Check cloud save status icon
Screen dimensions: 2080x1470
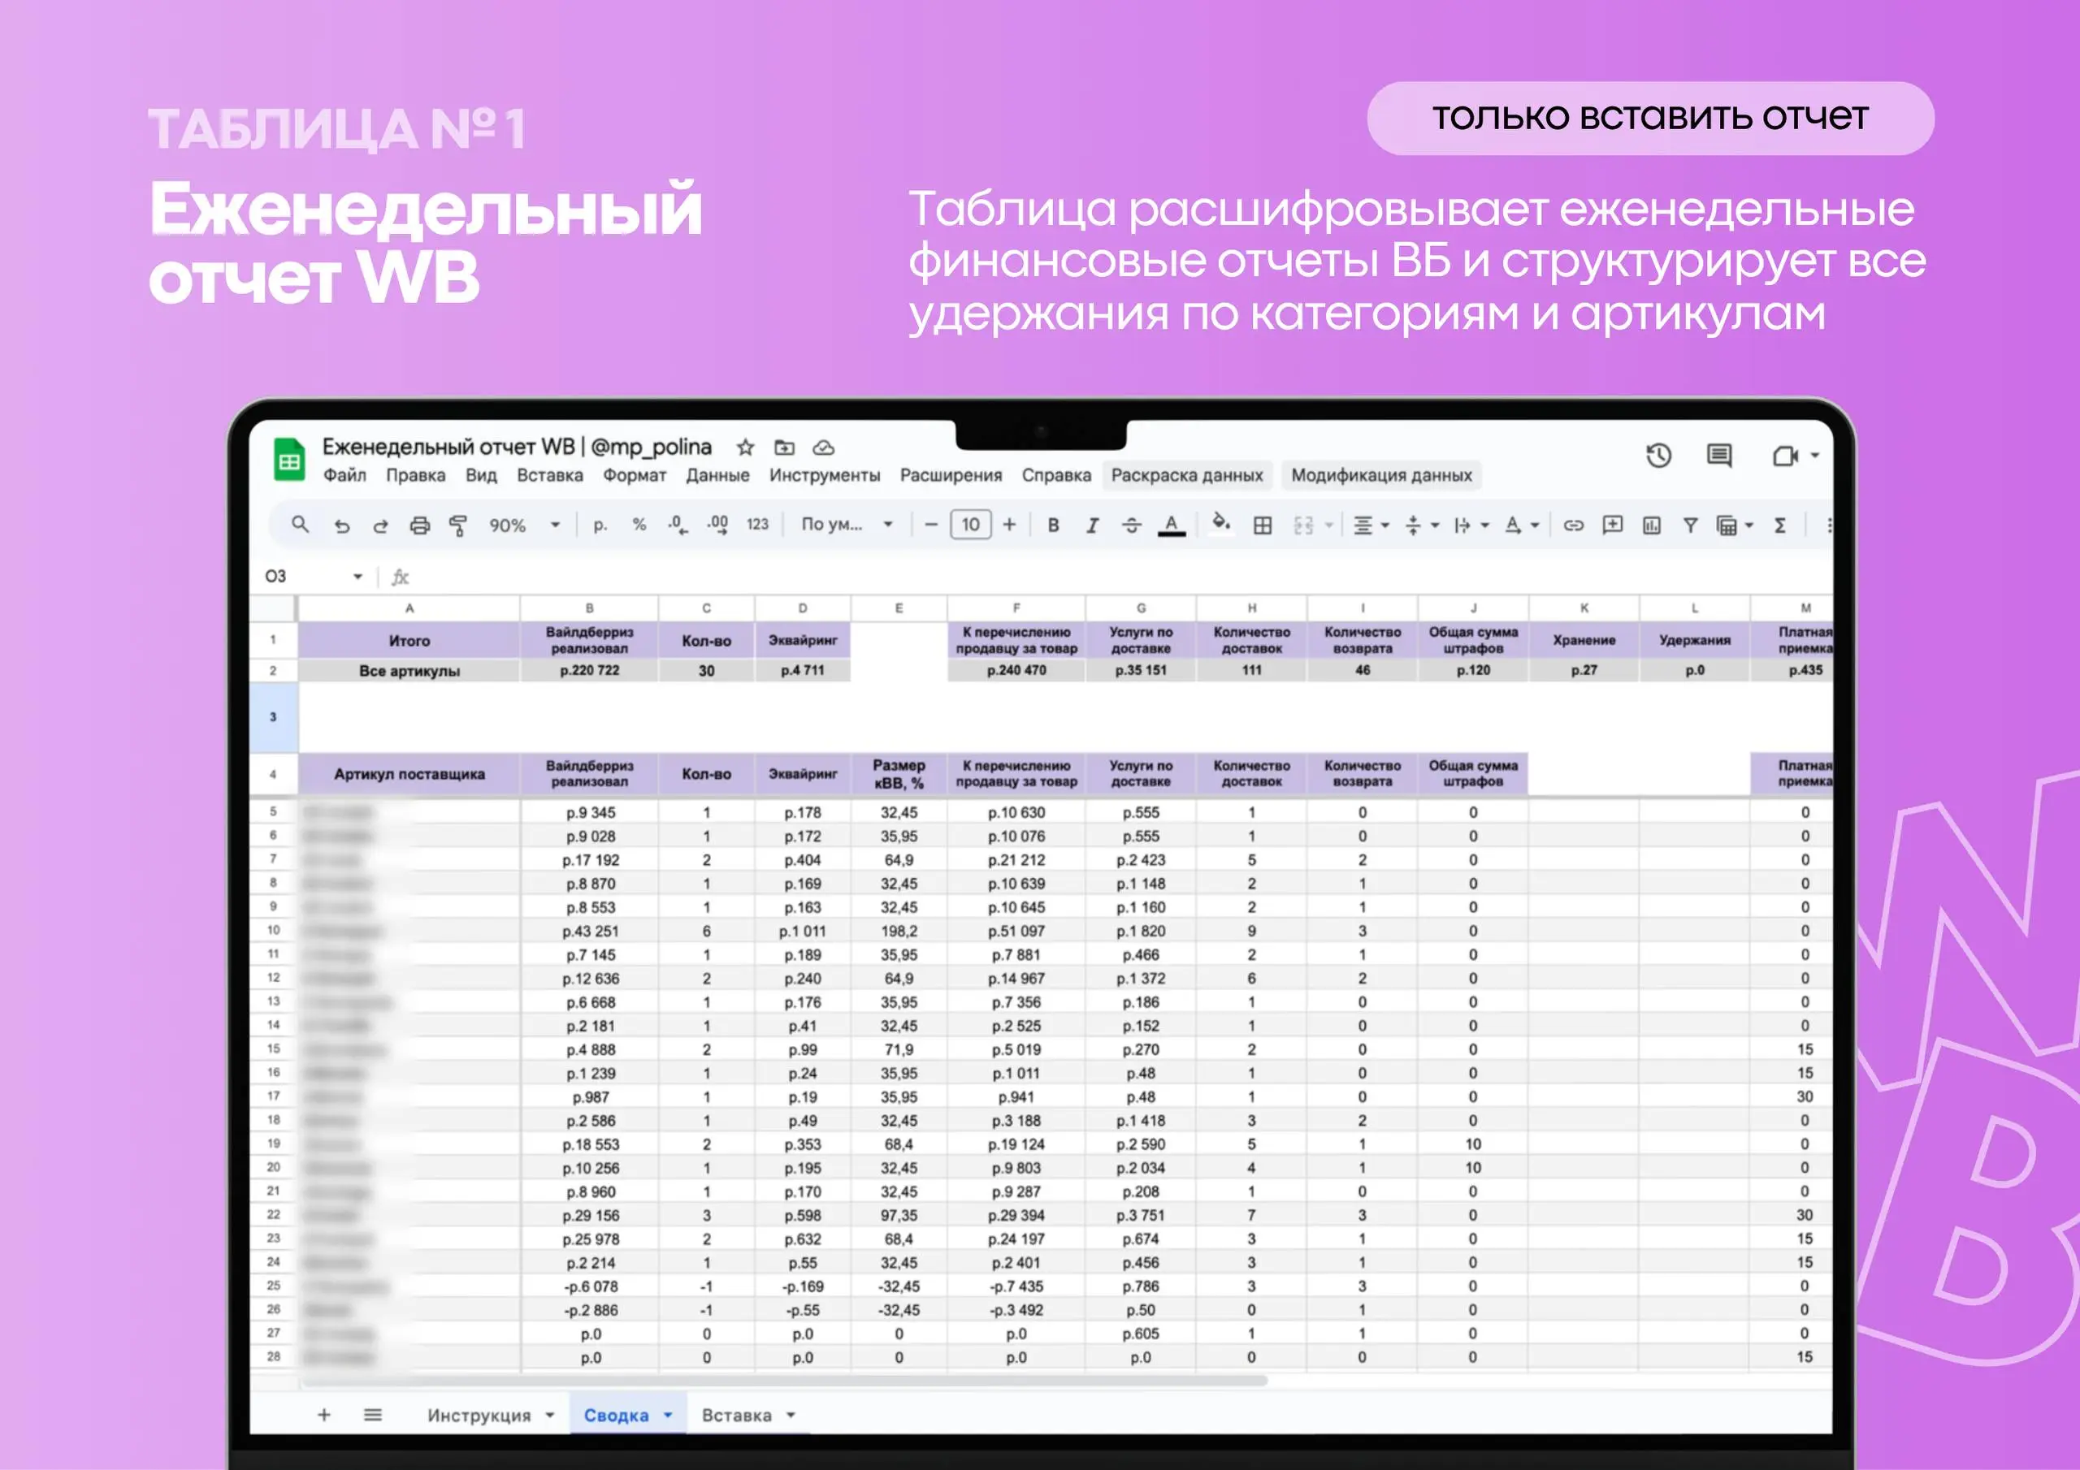[822, 447]
